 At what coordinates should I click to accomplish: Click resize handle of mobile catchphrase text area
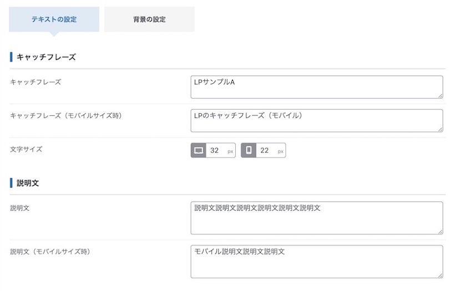[x=441, y=130]
